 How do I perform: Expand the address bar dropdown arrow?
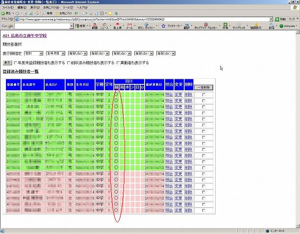(271, 19)
